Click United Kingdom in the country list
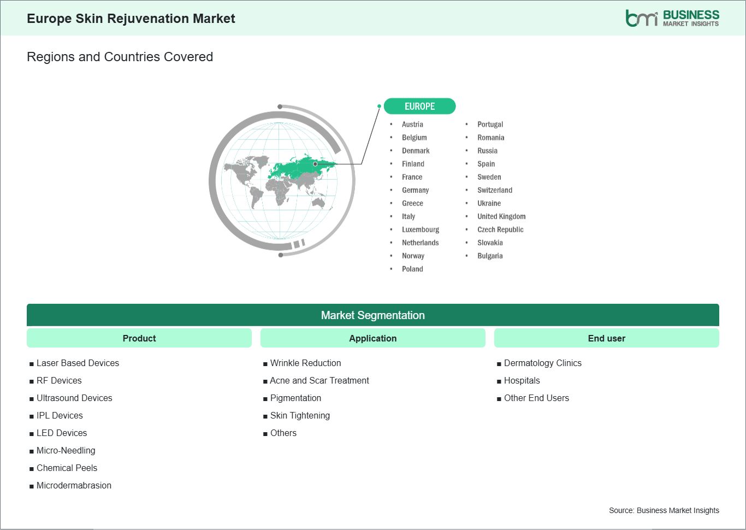 pos(501,216)
